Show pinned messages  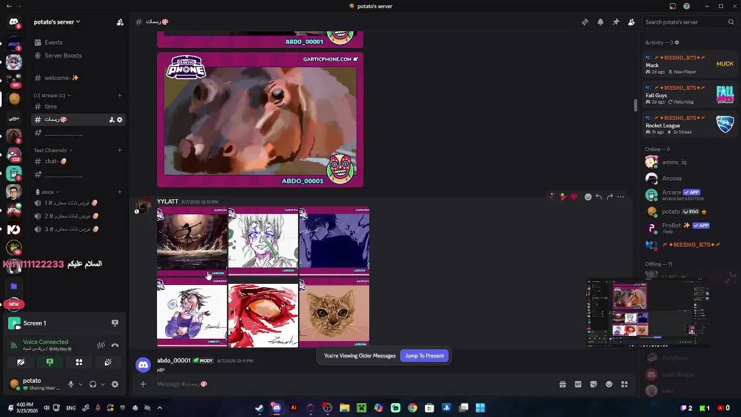(616, 22)
